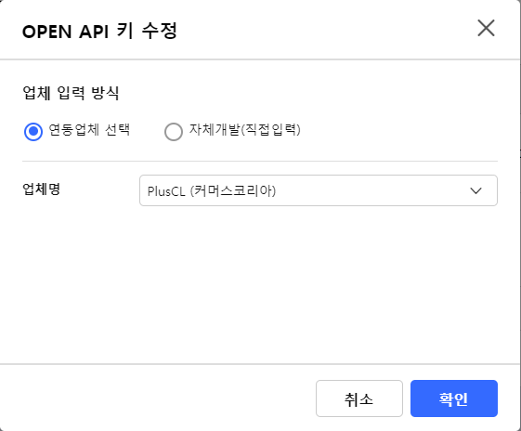Click the 자체개발(직접입력) label text

click(x=245, y=130)
